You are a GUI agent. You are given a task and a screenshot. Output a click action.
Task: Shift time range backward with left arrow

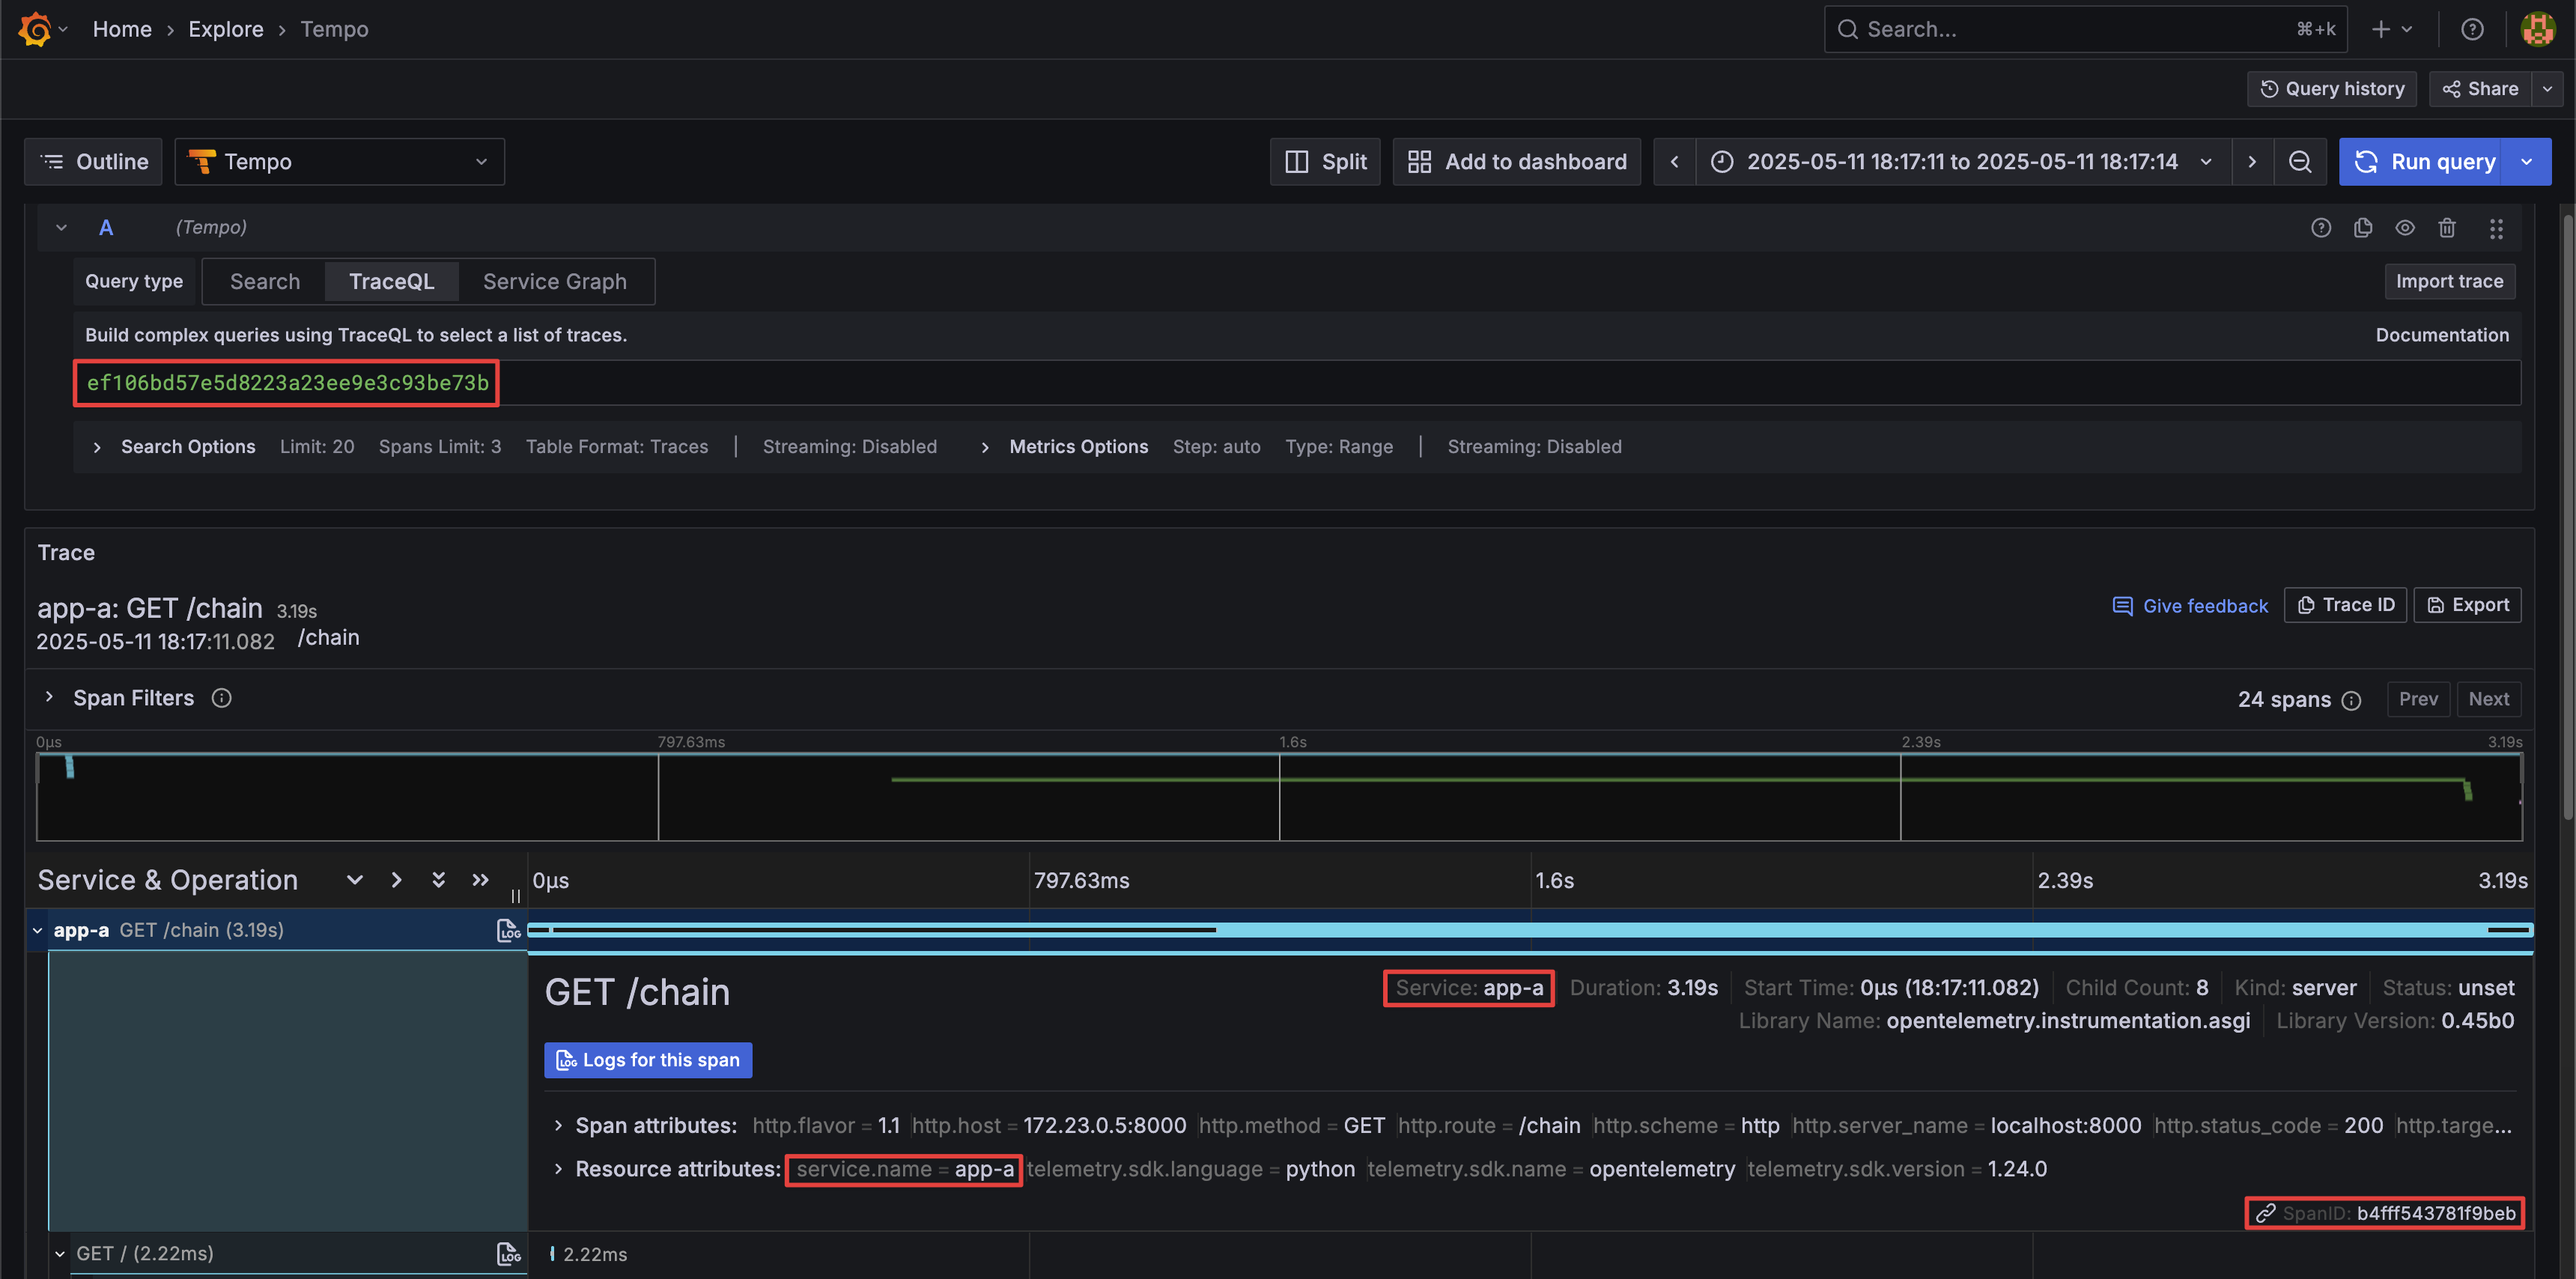(1675, 162)
